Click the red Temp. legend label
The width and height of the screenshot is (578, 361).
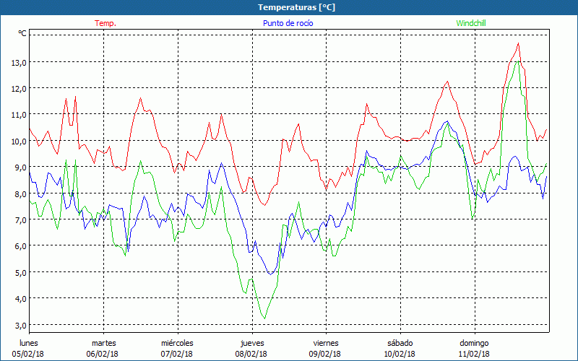coord(105,23)
